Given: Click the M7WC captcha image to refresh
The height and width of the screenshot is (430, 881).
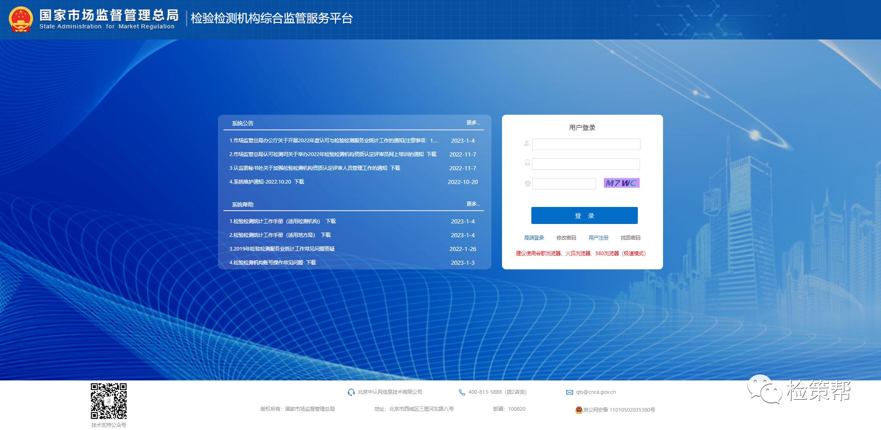Looking at the screenshot, I should [x=621, y=183].
